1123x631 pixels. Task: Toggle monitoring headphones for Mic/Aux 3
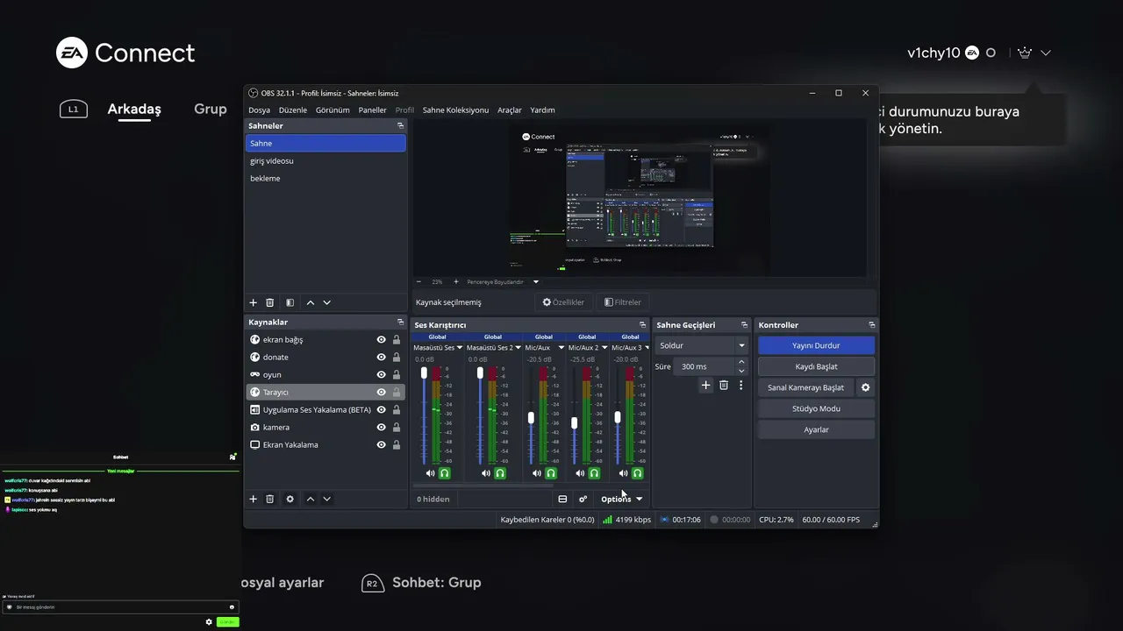click(638, 473)
